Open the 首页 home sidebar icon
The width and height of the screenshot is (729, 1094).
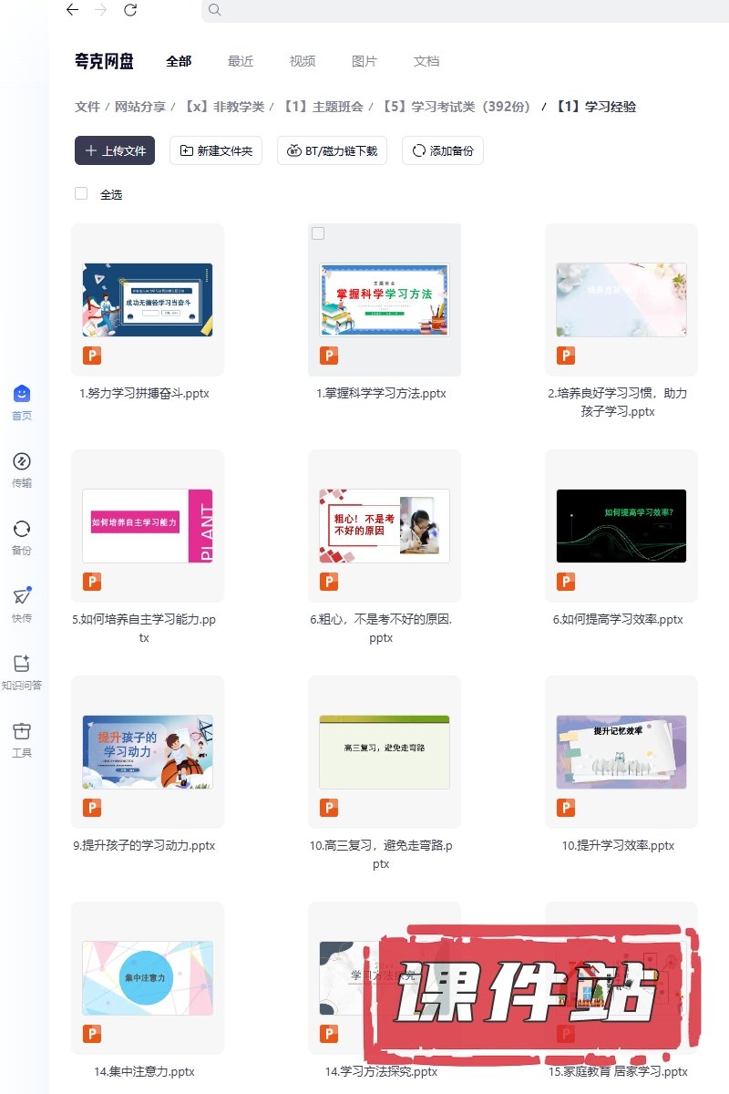point(22,394)
